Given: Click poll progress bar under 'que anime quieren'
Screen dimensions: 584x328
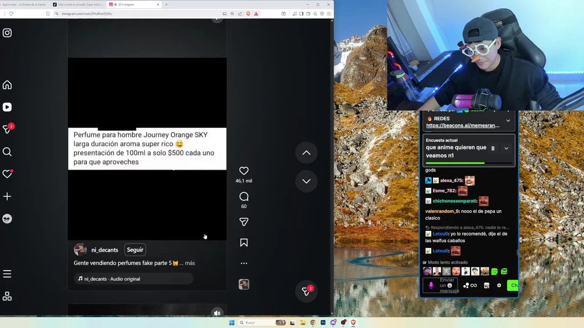Looking at the screenshot, I should (469, 163).
